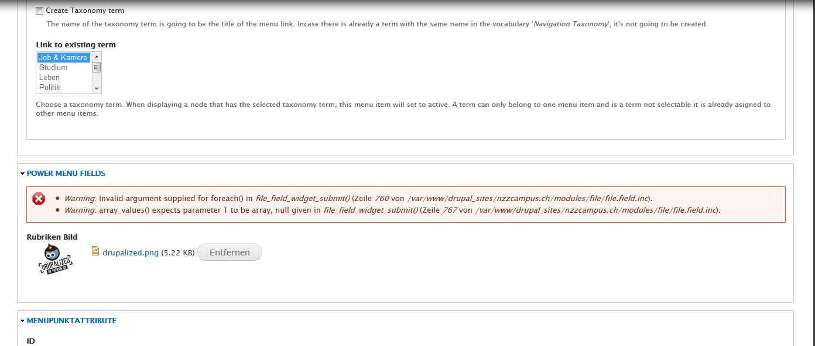Viewport: 815px width, 346px height.
Task: Click the array_values() warning message
Action: 392,210
